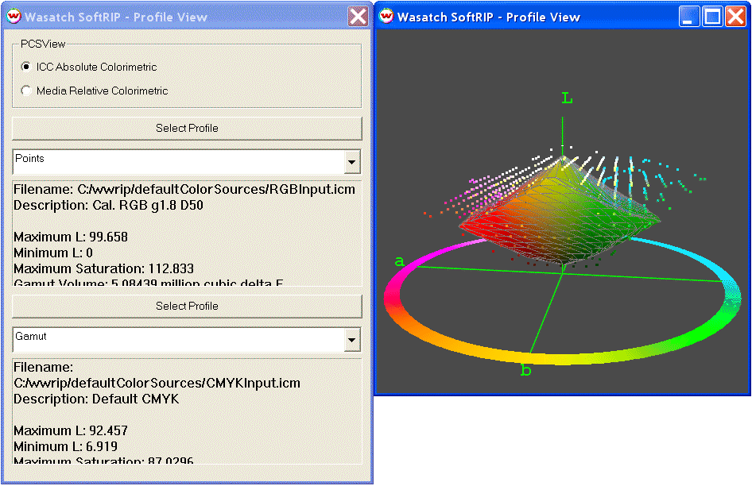Image resolution: width=752 pixels, height=486 pixels.
Task: Open the Points display mode dropdown
Action: pos(352,162)
